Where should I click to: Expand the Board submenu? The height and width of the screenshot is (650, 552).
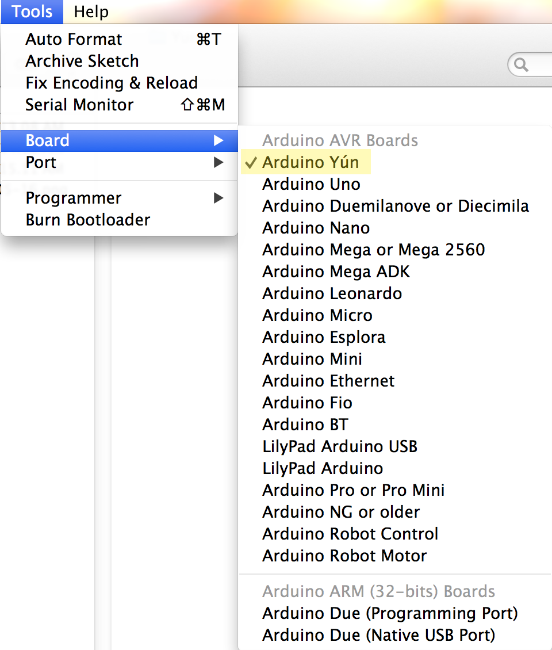[x=48, y=140]
